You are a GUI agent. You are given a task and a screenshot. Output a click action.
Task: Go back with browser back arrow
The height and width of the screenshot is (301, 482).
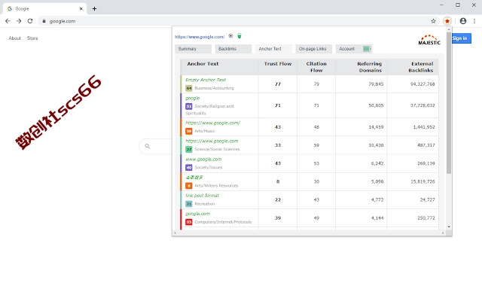(8, 21)
